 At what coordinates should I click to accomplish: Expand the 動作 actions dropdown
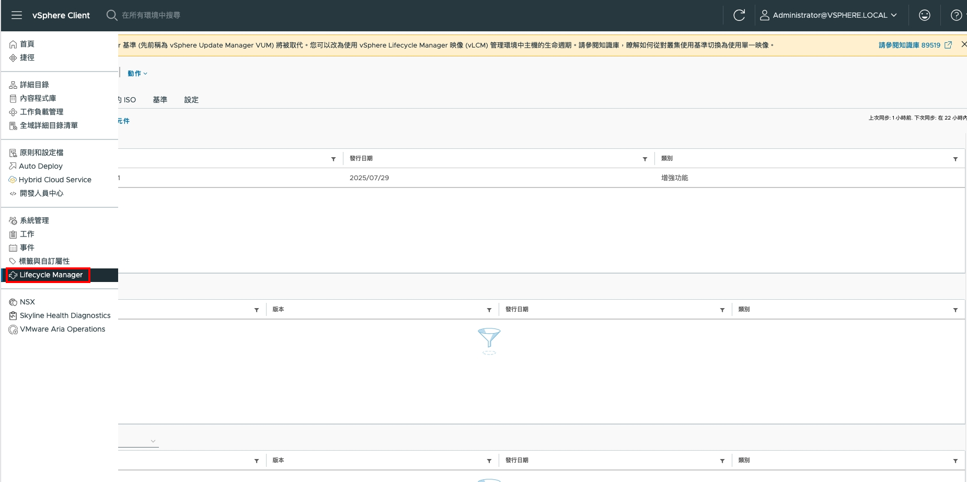[x=137, y=73]
